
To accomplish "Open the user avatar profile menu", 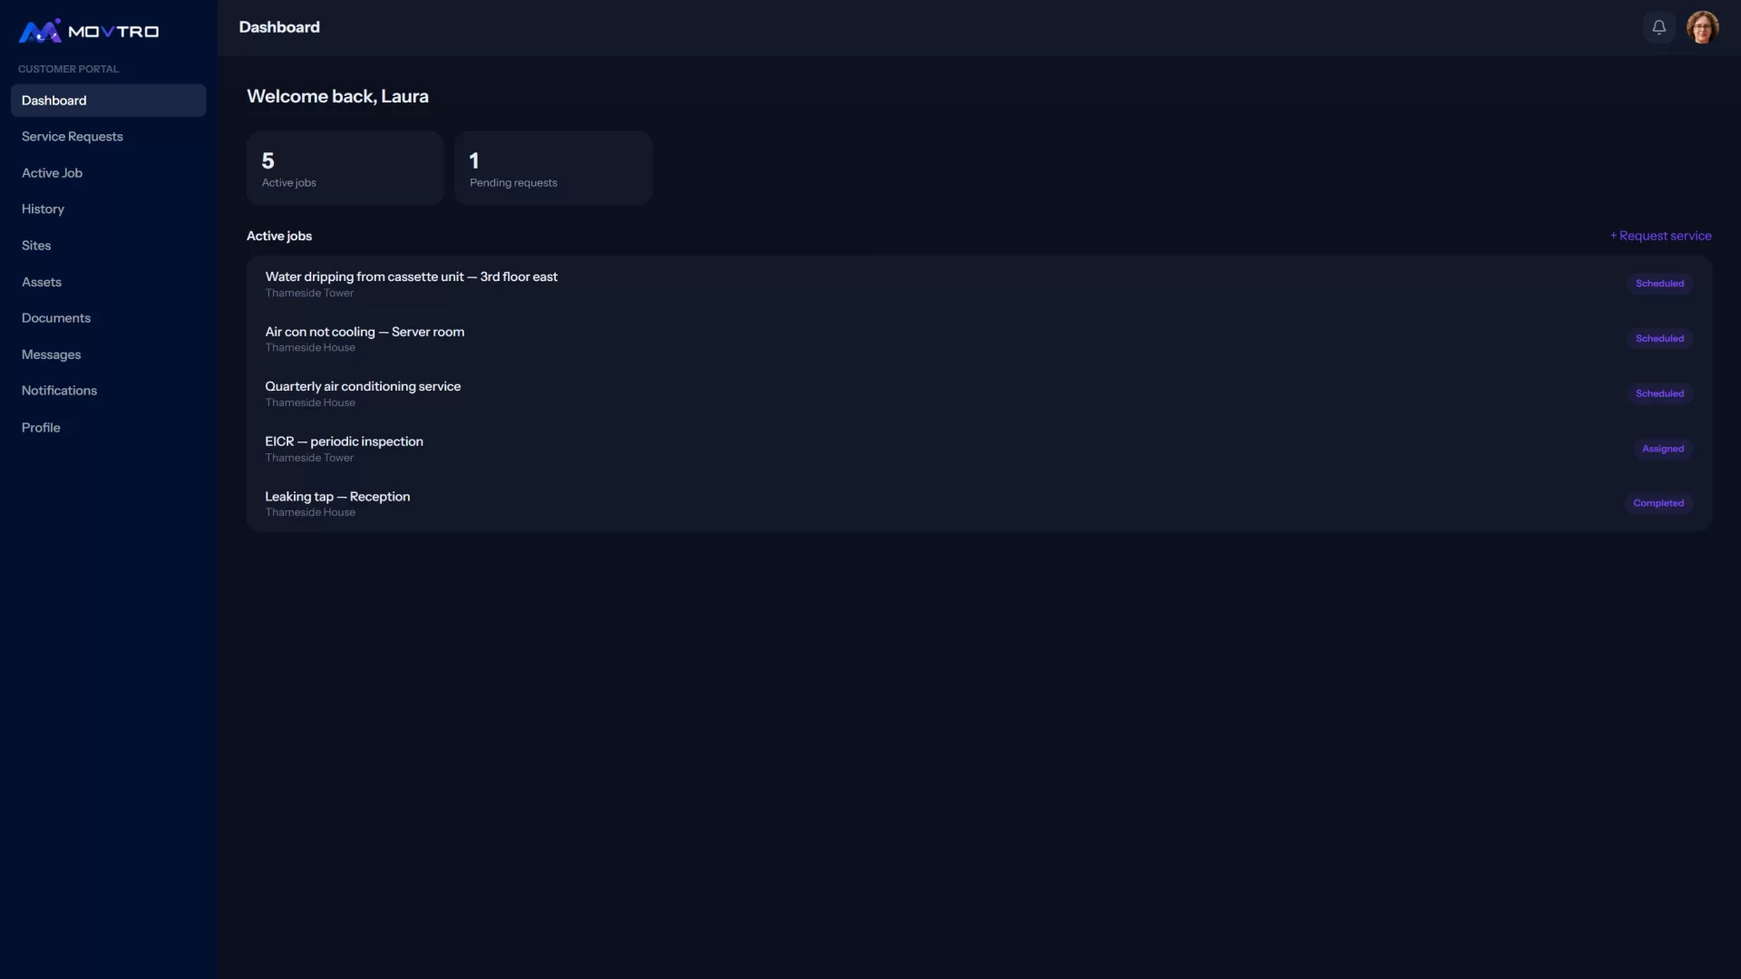I will (1702, 27).
